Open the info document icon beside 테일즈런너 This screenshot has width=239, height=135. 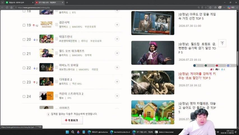56,39
